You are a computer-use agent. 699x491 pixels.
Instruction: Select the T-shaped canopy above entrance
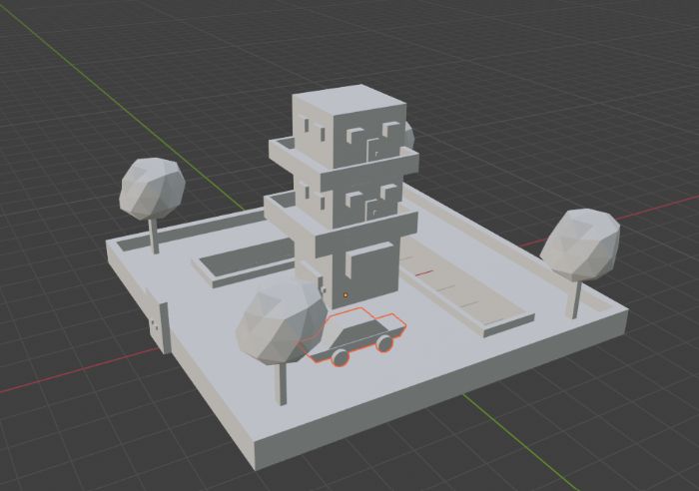pyautogui.click(x=352, y=251)
